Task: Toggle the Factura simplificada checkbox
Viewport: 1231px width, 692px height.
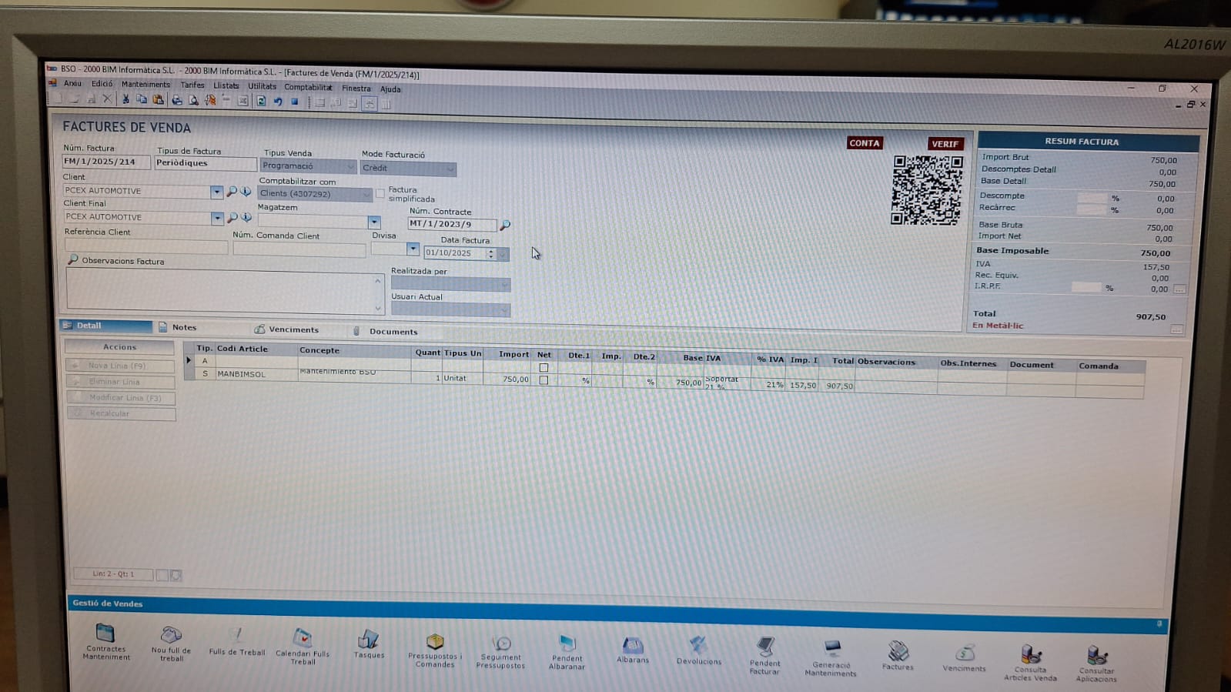Action: coord(380,194)
